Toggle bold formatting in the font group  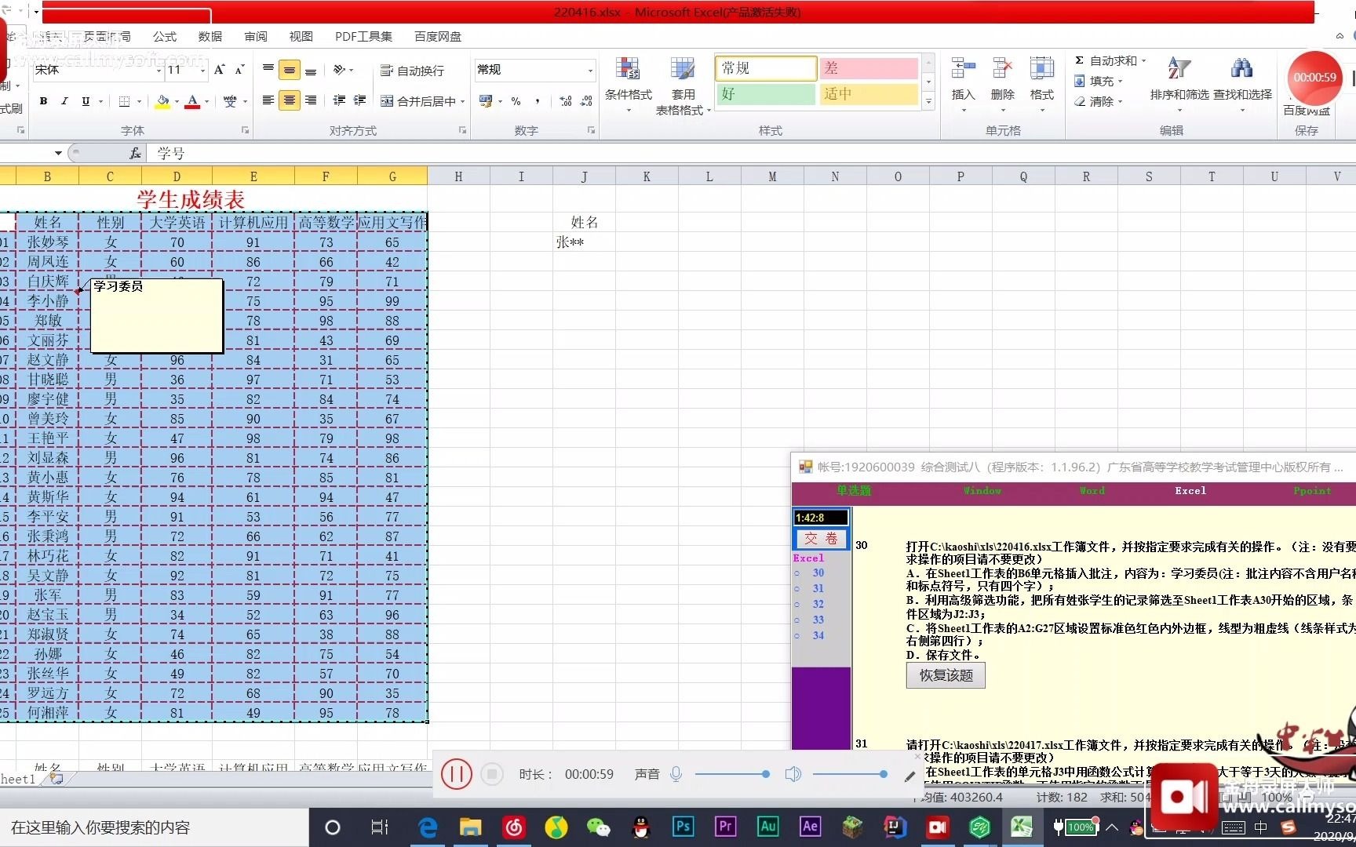pos(43,101)
